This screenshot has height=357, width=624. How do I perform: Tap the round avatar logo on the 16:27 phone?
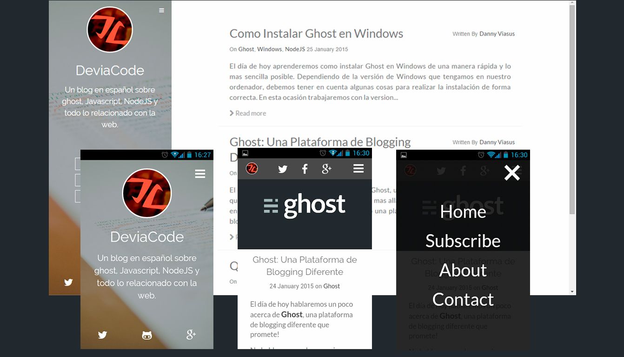tap(147, 193)
